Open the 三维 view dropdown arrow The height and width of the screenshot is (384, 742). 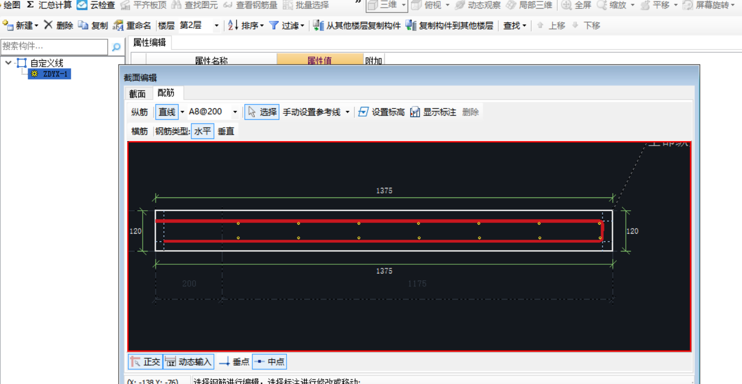coord(403,5)
